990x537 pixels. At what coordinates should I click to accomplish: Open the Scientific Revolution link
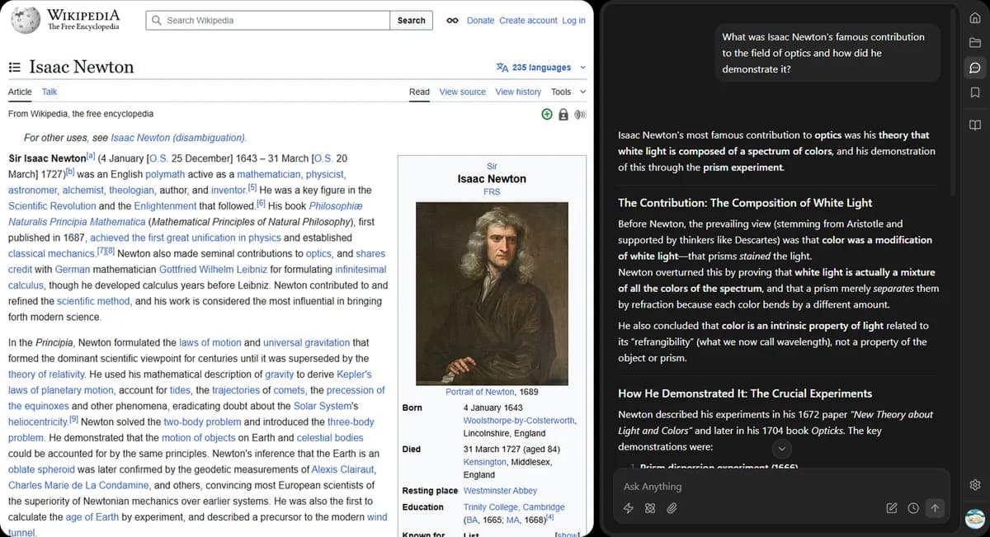click(x=52, y=206)
